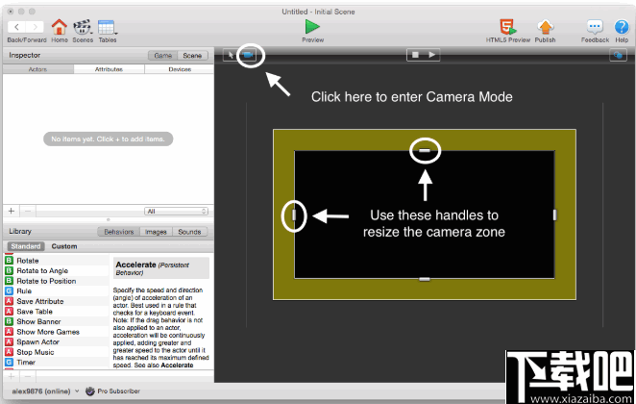Screen dimensions: 636x404
Task: Switch to the Devices tab
Action: tap(180, 69)
